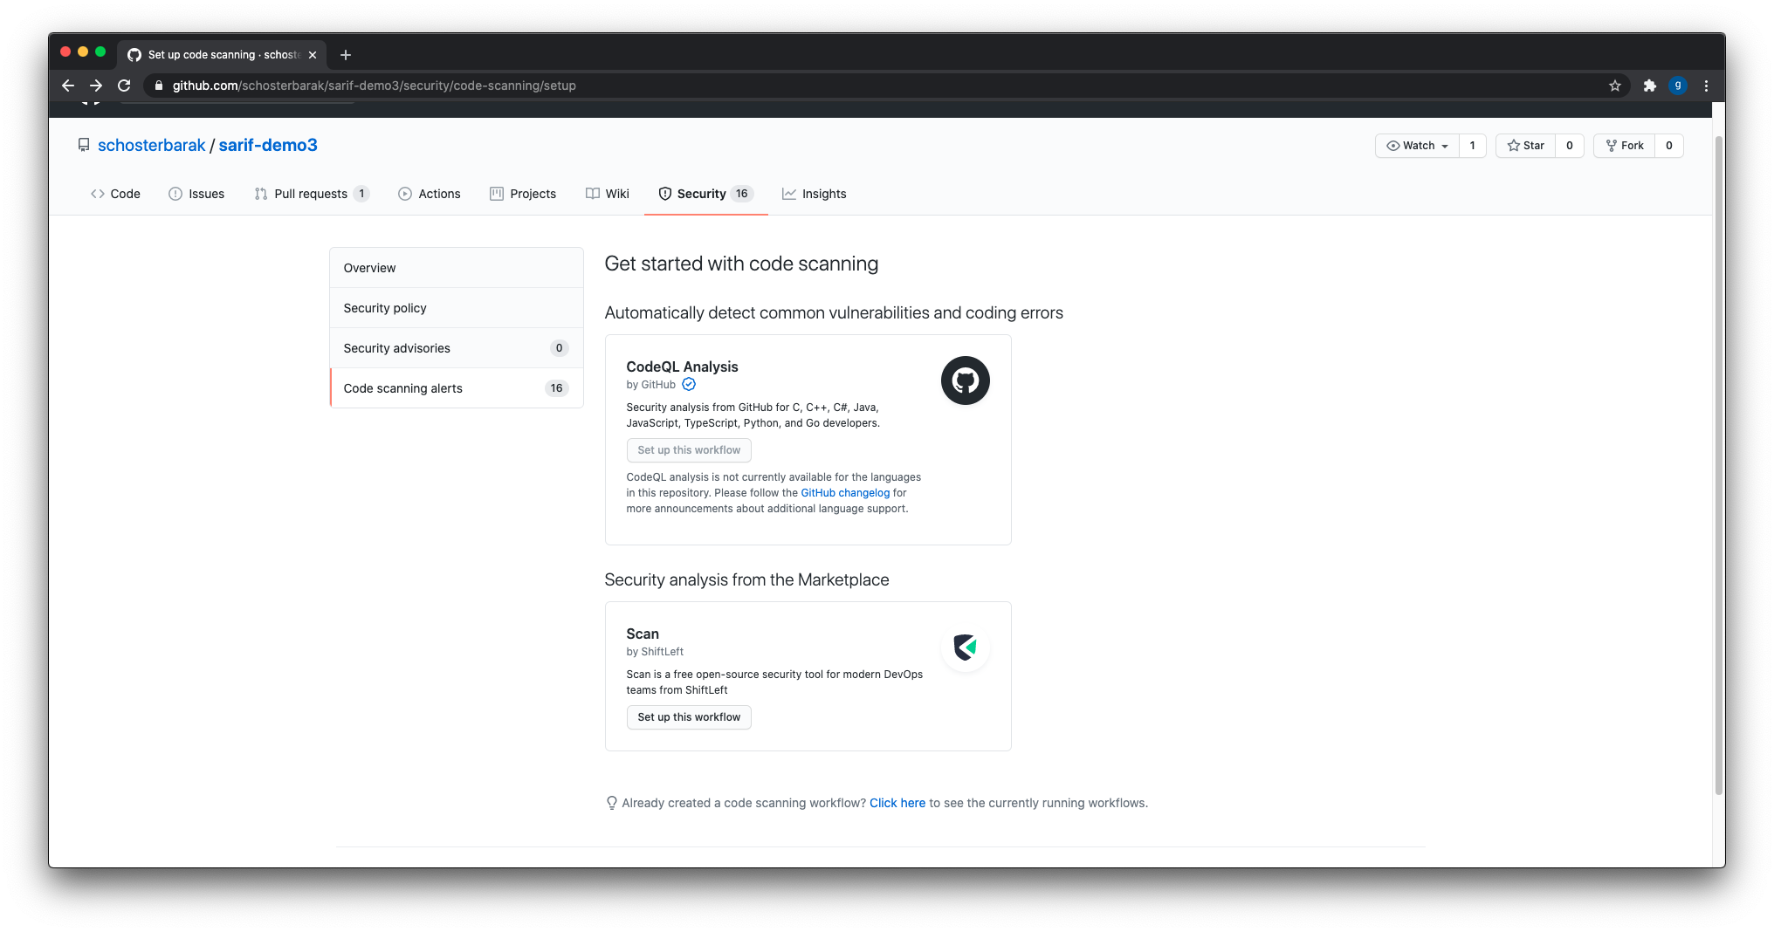
Task: Click the 'Security analysis from the Marketplace' heading
Action: [x=746, y=579]
